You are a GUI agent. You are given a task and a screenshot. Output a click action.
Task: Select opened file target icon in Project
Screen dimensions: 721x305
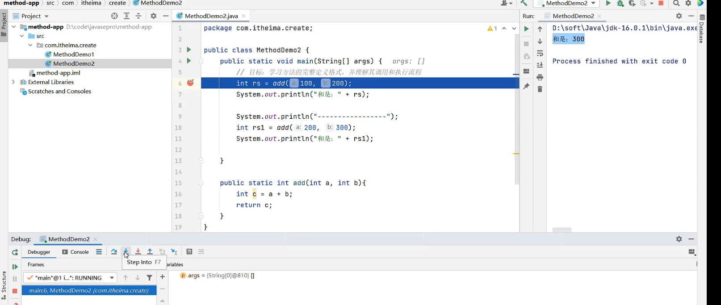tap(114, 16)
